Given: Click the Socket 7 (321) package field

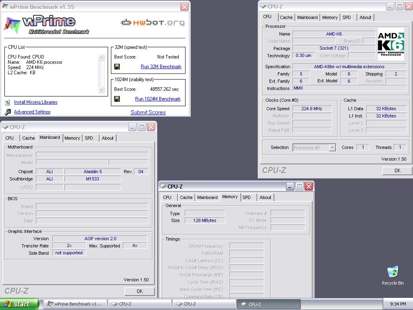Looking at the screenshot, I should click(334, 48).
